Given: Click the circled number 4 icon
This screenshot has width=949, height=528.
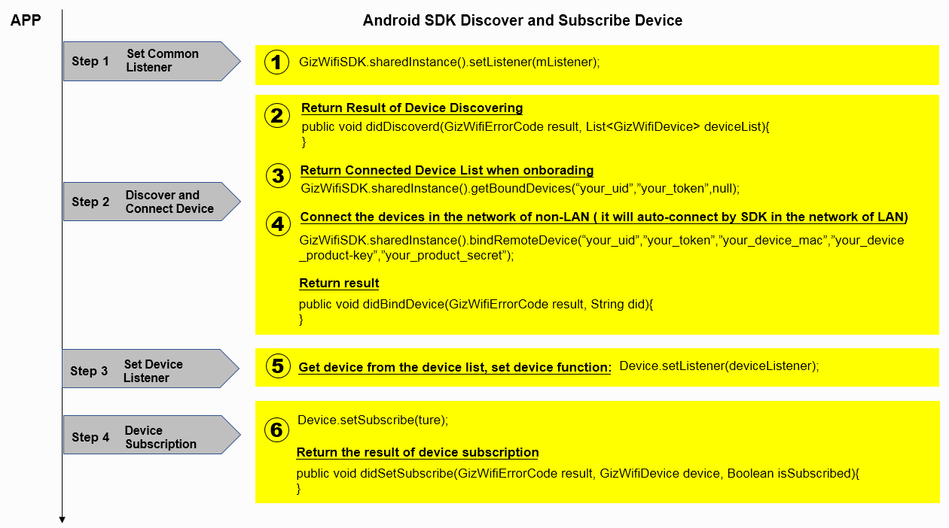Looking at the screenshot, I should point(276,223).
